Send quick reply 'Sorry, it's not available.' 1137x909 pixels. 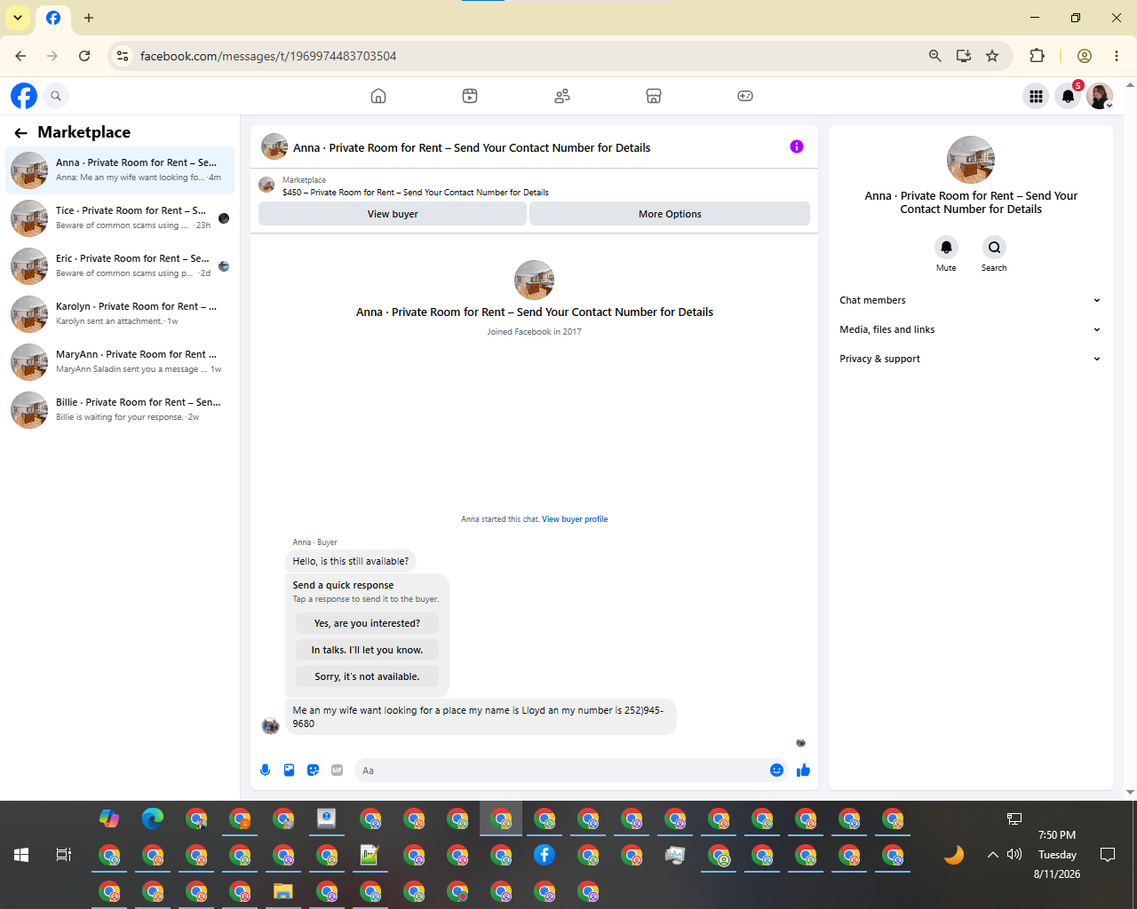tap(367, 676)
